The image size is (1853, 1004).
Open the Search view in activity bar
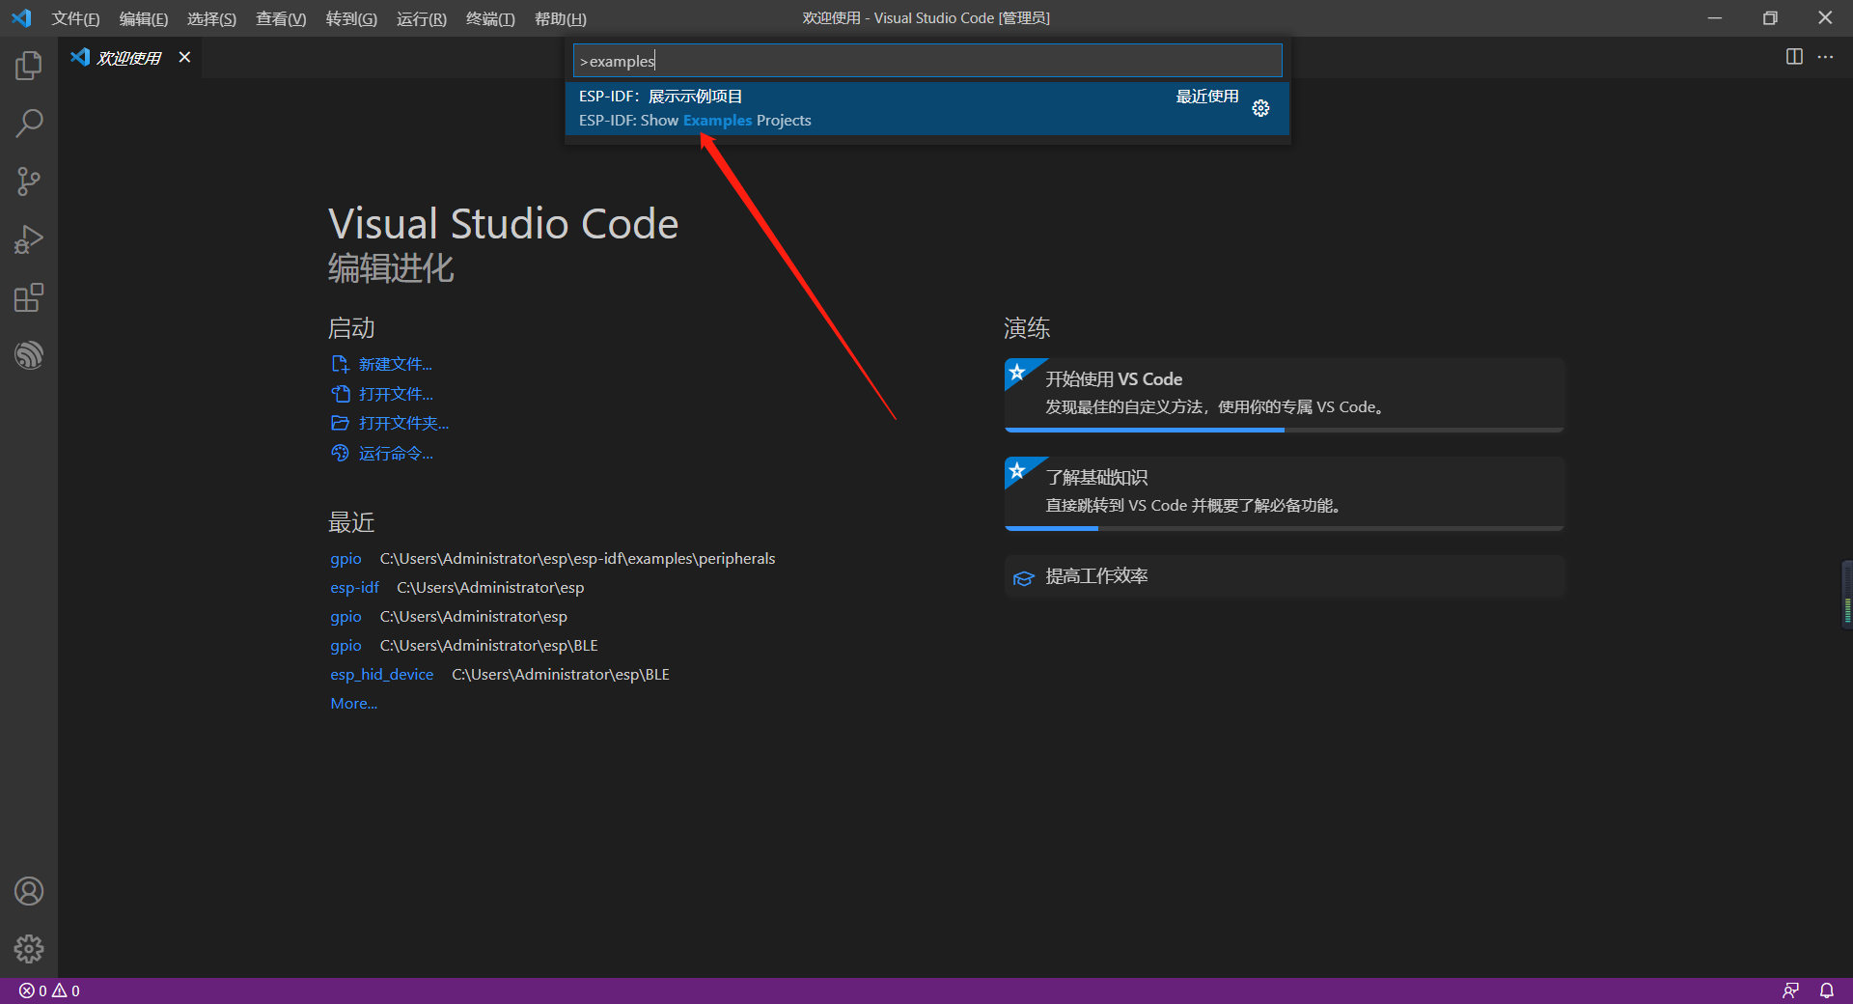(x=29, y=124)
